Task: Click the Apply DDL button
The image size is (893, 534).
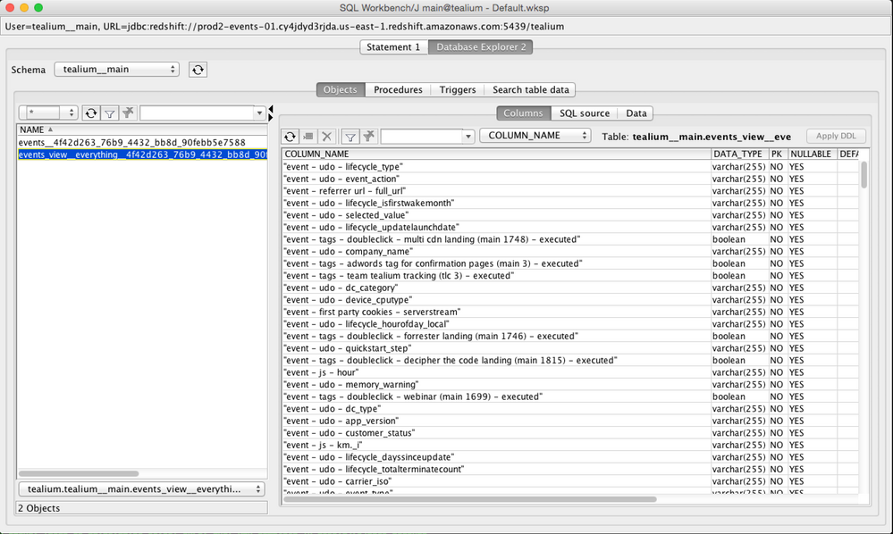Action: click(x=835, y=136)
